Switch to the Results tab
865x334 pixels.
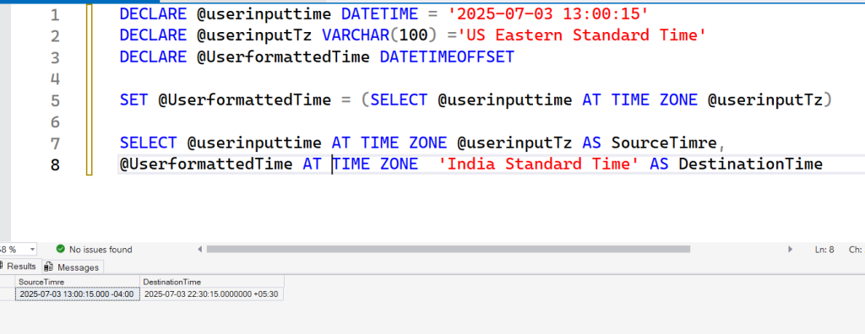tap(20, 267)
